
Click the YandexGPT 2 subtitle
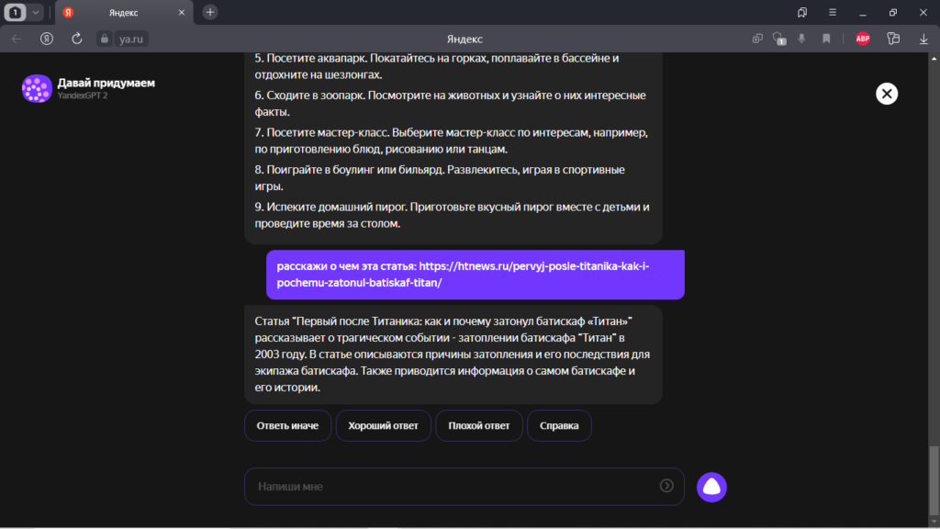(x=83, y=96)
